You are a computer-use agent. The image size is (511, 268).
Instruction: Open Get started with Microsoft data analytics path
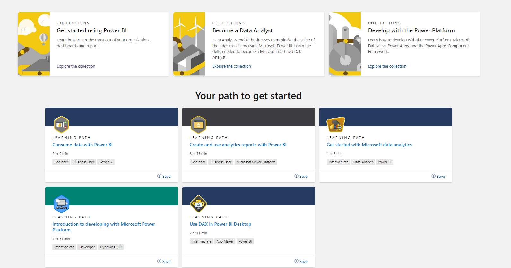tap(369, 145)
